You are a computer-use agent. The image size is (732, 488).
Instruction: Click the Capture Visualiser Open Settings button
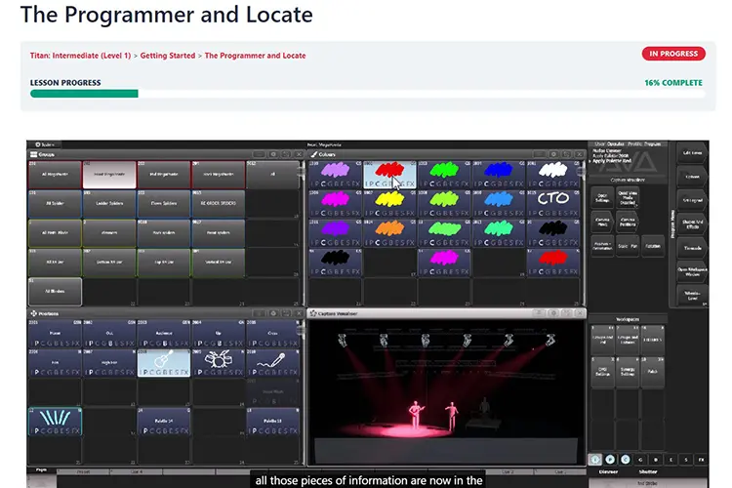pos(602,197)
